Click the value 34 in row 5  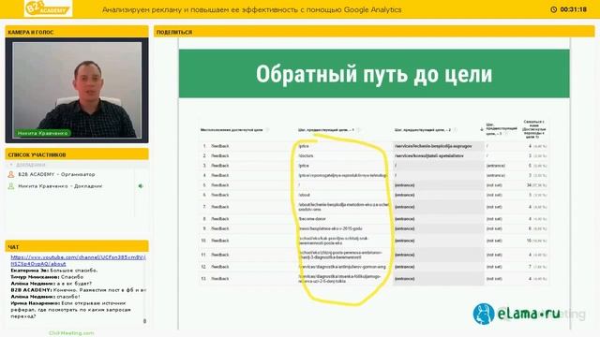click(x=529, y=185)
